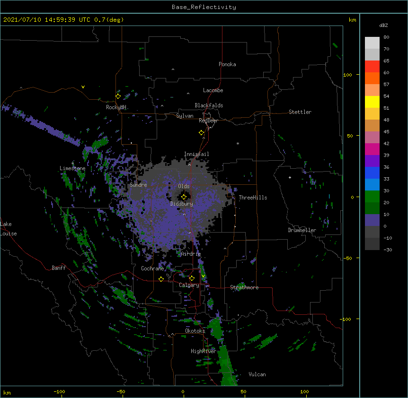Click the white asterisk marker above Limestone
The width and height of the screenshot is (408, 398).
(x=72, y=163)
